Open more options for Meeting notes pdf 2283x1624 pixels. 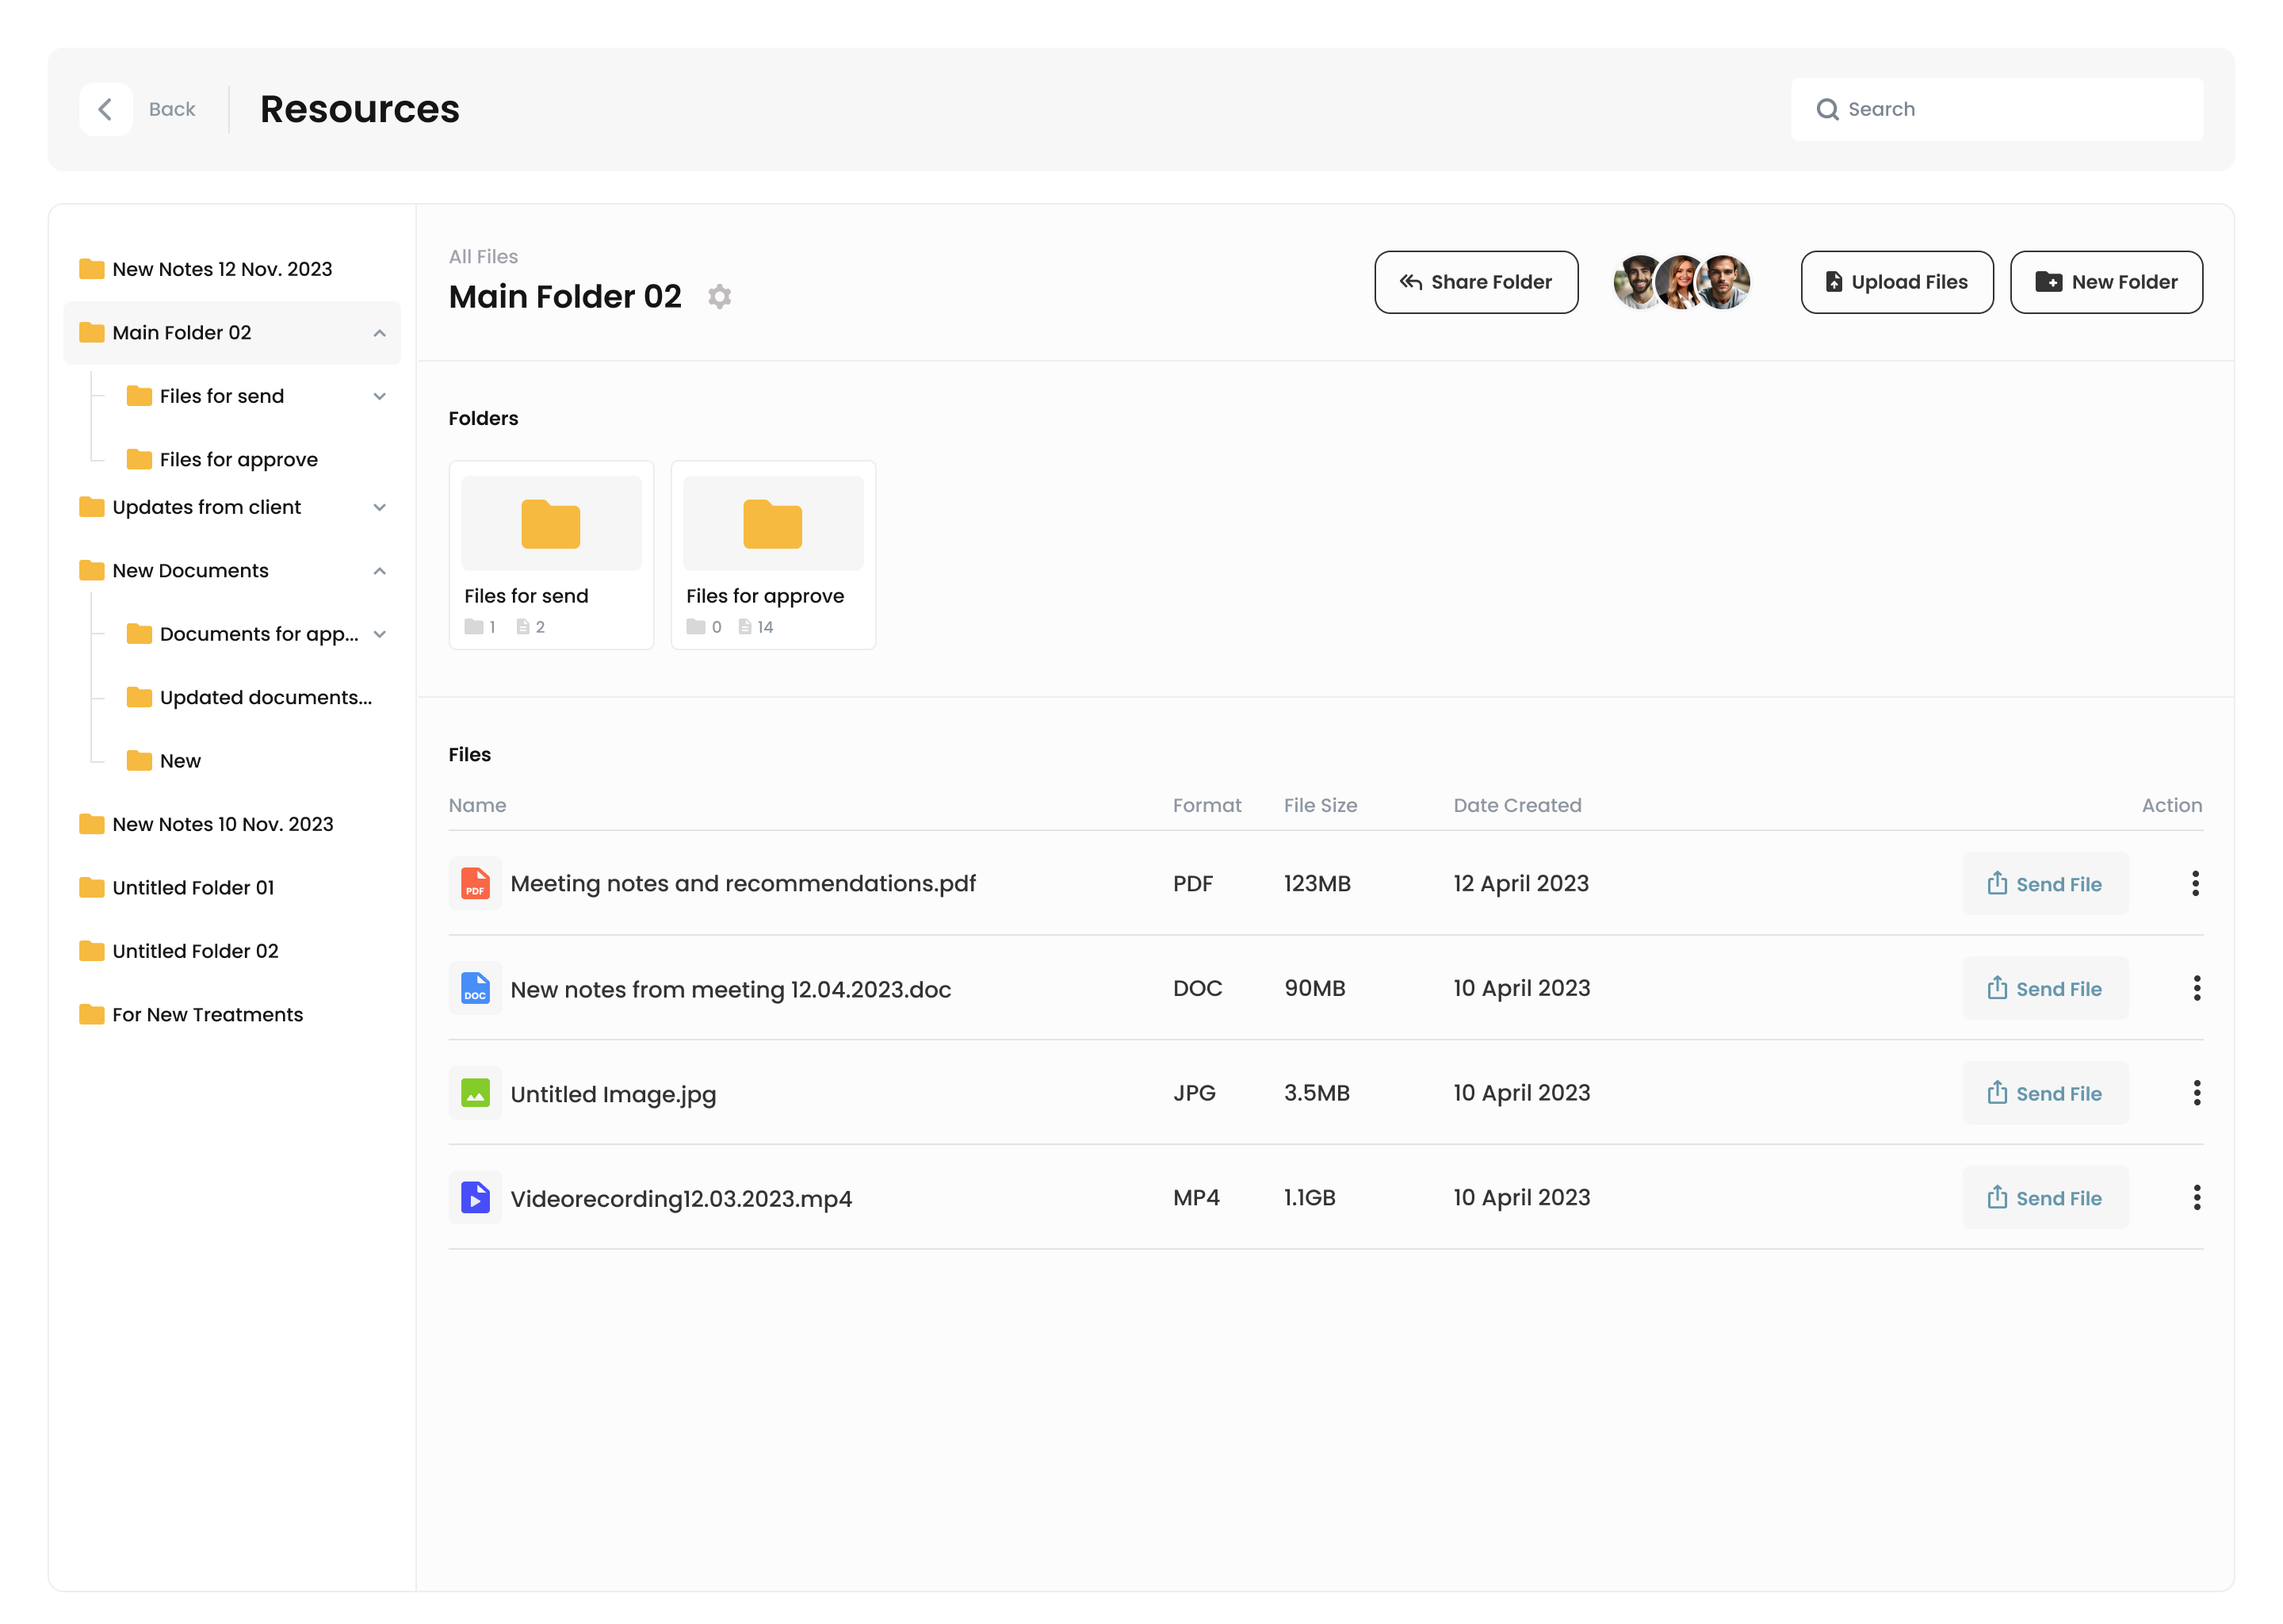(2195, 883)
